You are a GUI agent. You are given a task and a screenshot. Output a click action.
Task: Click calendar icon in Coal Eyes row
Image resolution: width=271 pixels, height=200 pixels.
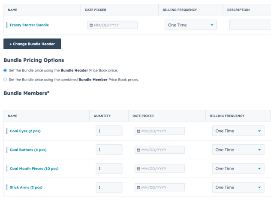pyautogui.click(x=139, y=131)
